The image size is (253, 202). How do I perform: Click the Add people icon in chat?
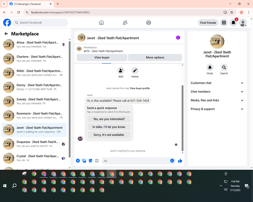tap(121, 71)
